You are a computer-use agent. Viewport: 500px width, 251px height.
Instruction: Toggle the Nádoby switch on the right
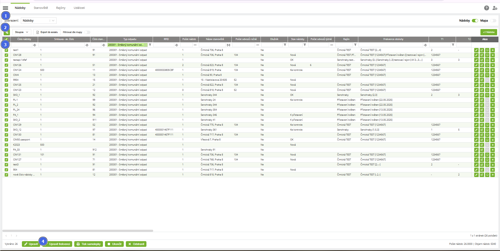(475, 21)
